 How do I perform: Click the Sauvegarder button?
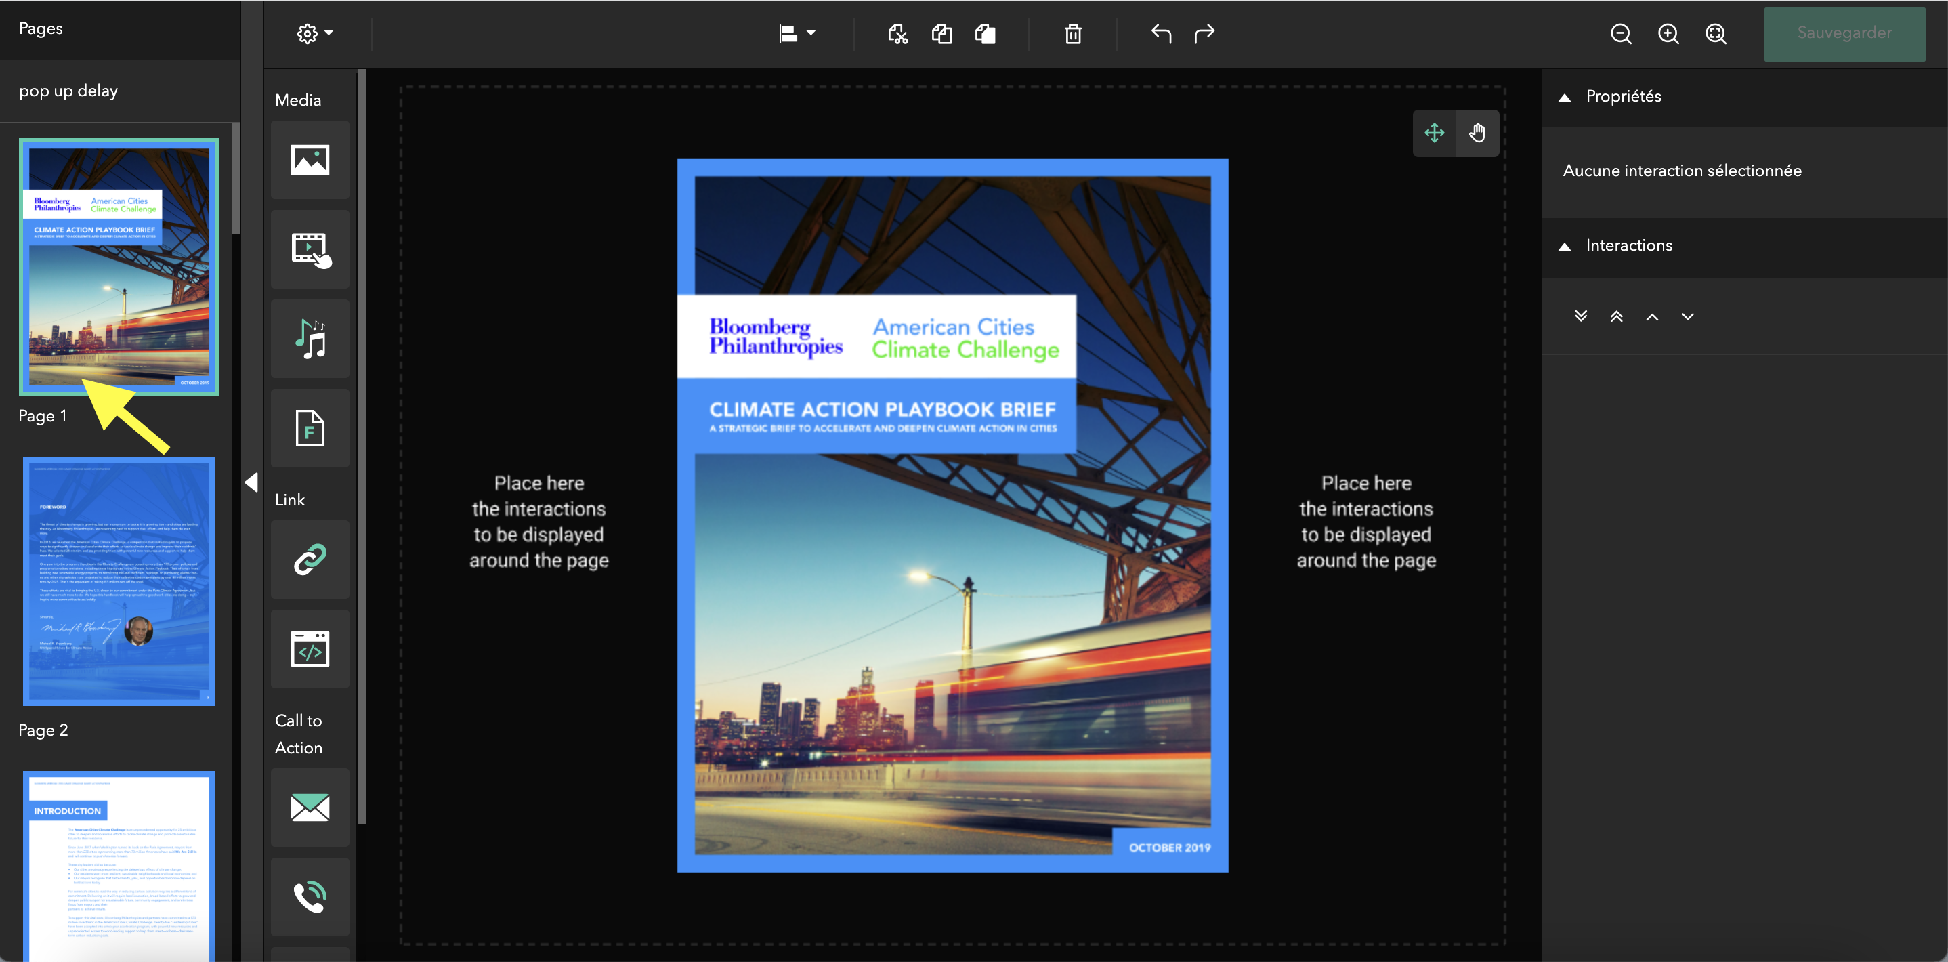(x=1844, y=33)
